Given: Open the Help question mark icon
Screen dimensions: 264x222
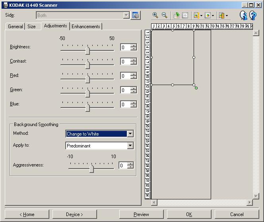Looking at the screenshot, I should (x=253, y=15).
